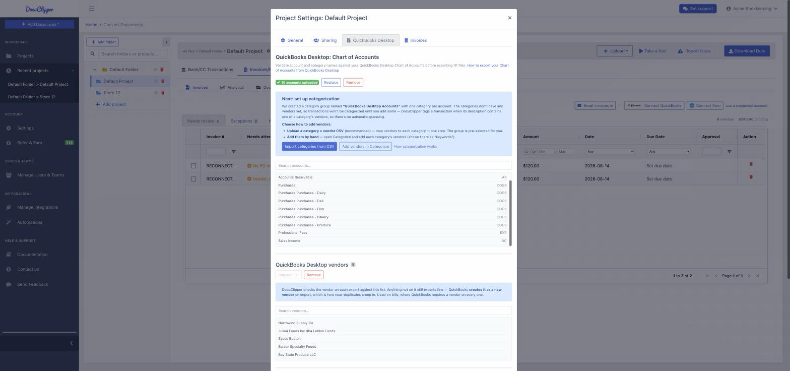This screenshot has height=371, width=790.
Task: Open the Due Date filter Any dropdown
Action: [669, 152]
